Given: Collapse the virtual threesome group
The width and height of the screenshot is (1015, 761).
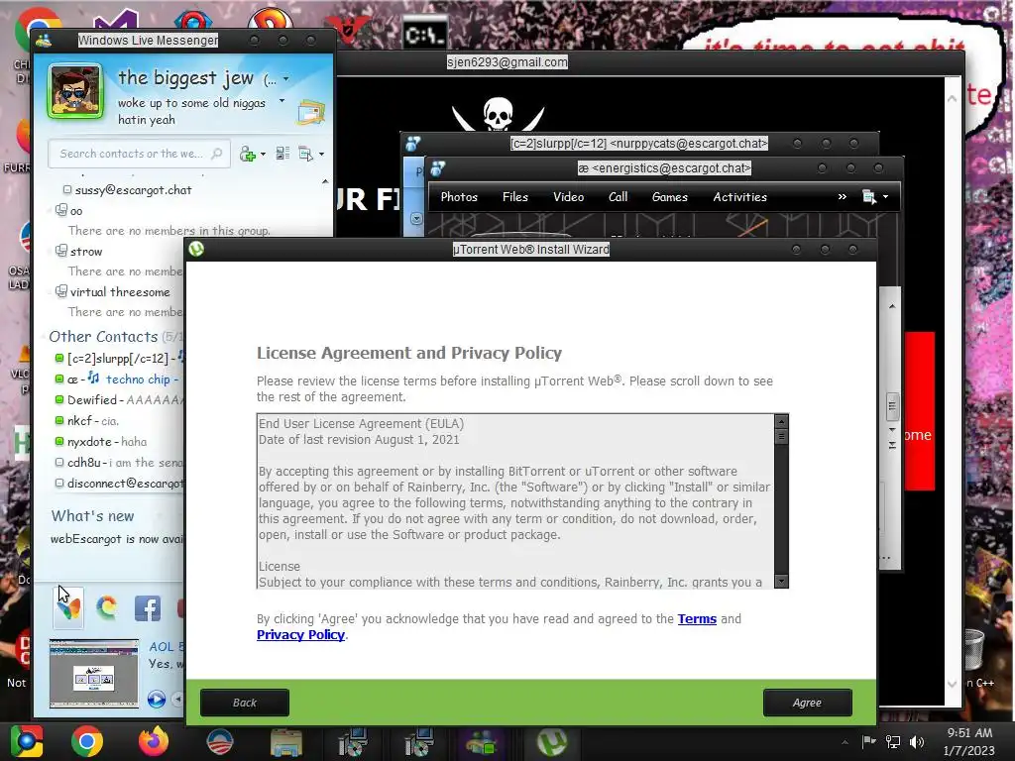Looking at the screenshot, I should pos(50,292).
